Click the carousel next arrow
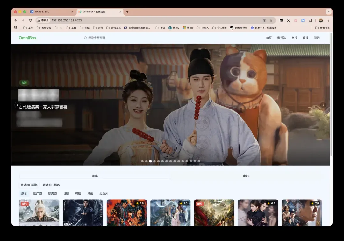Image resolution: width=344 pixels, height=241 pixels. click(x=323, y=105)
